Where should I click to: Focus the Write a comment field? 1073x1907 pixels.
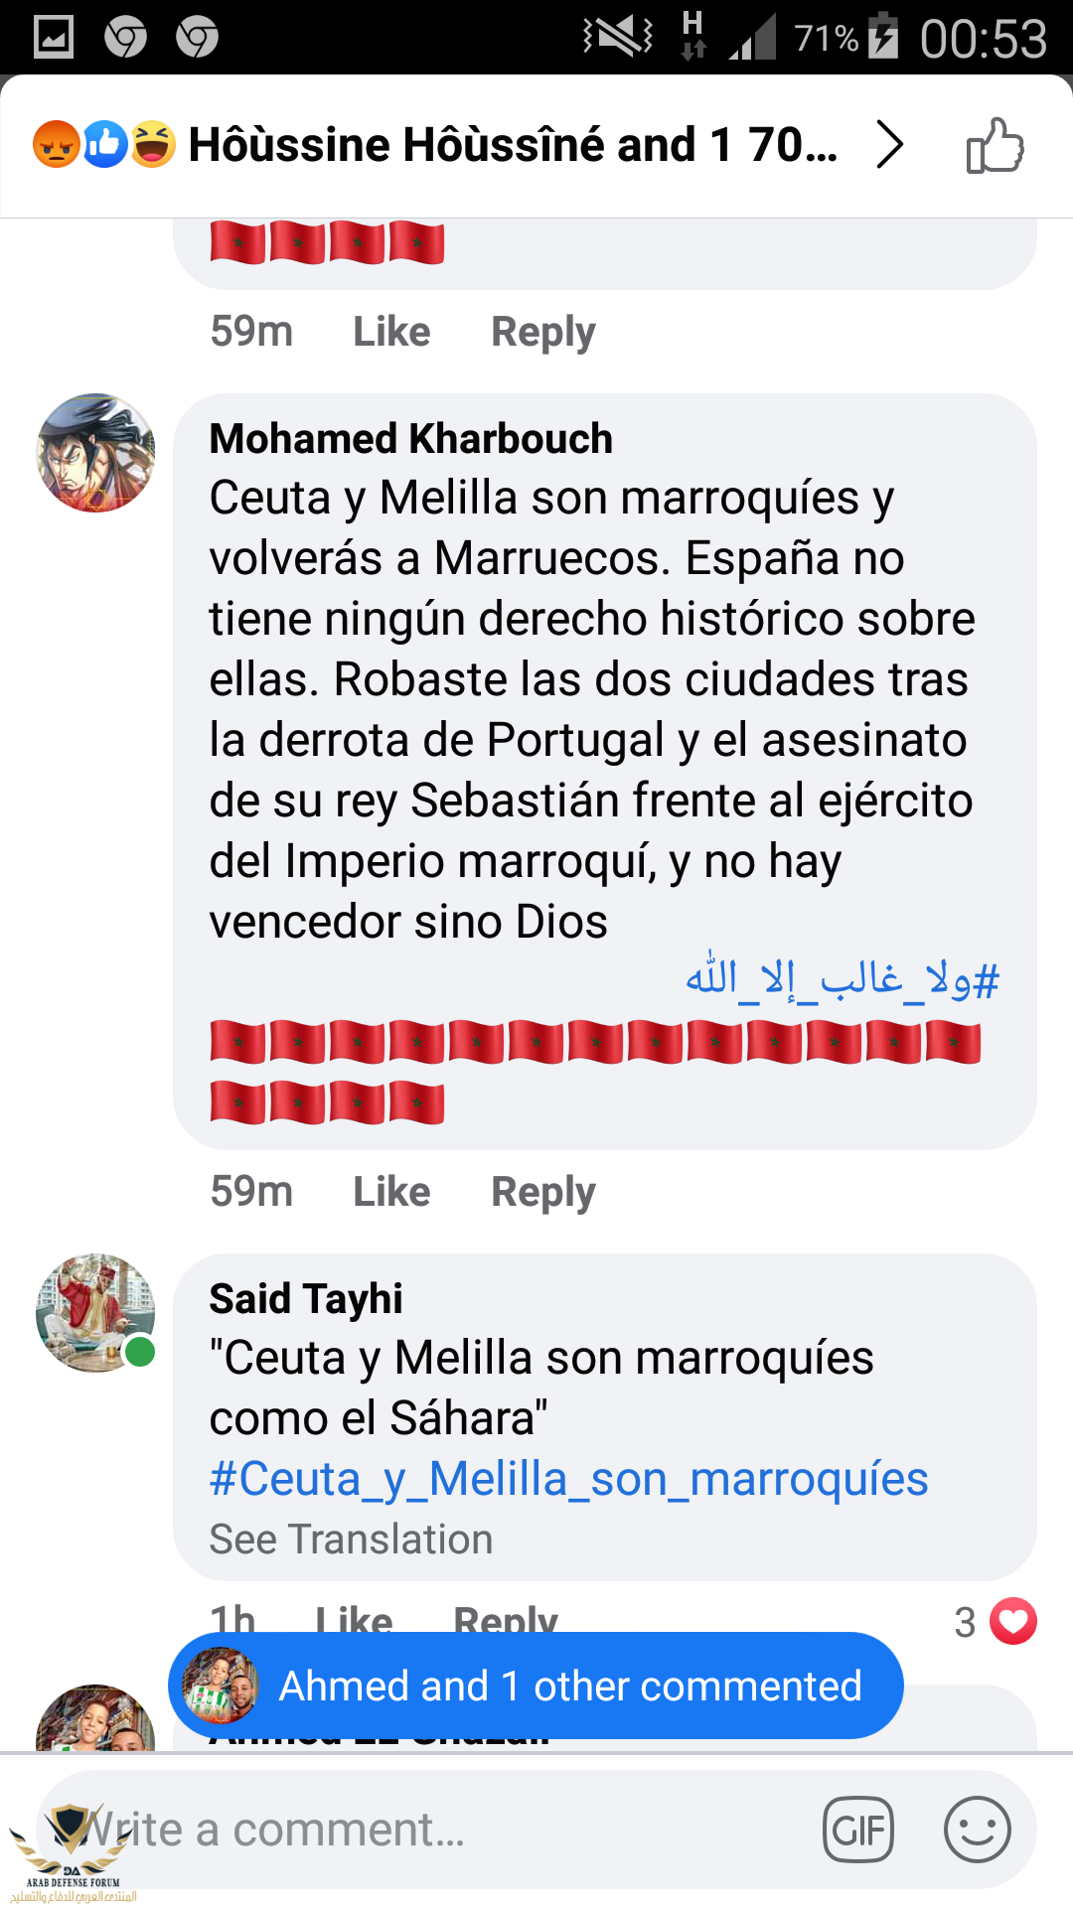click(x=427, y=1830)
